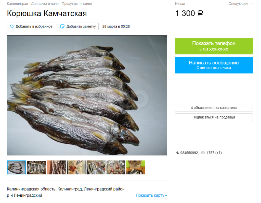Select fifth thumbnail of packaged fish
Viewport: 261px width, 203px height.
tap(96, 167)
